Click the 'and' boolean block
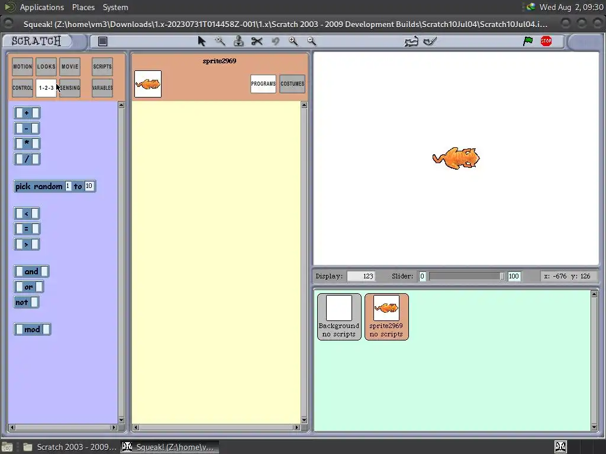The height and width of the screenshot is (454, 606). pos(31,271)
